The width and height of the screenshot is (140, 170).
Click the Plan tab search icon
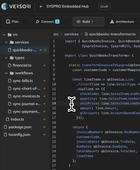click(x=8, y=22)
